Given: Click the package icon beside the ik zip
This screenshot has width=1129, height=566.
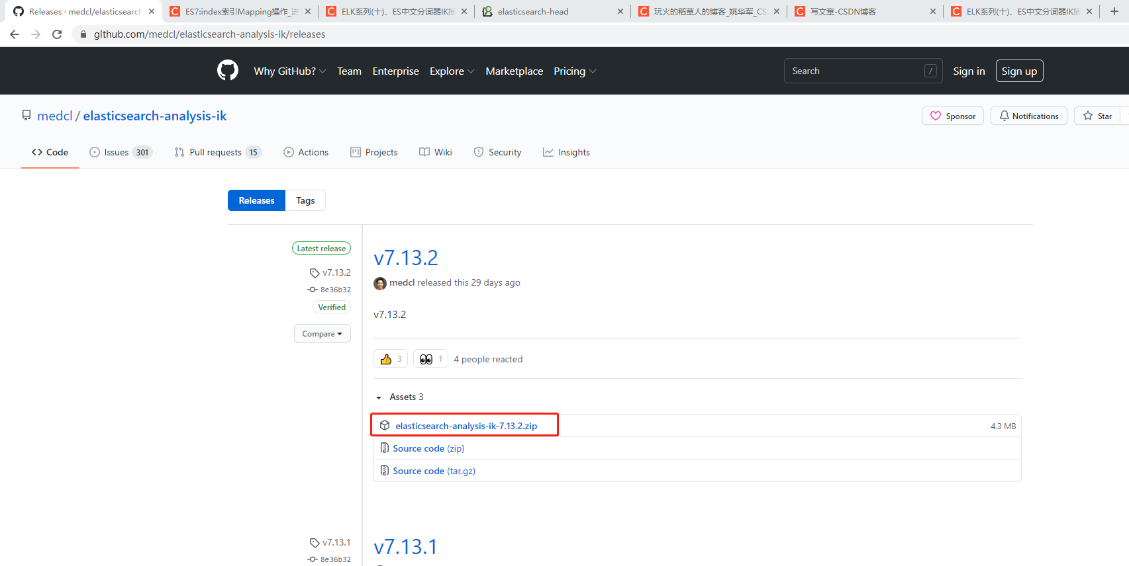Looking at the screenshot, I should 385,426.
